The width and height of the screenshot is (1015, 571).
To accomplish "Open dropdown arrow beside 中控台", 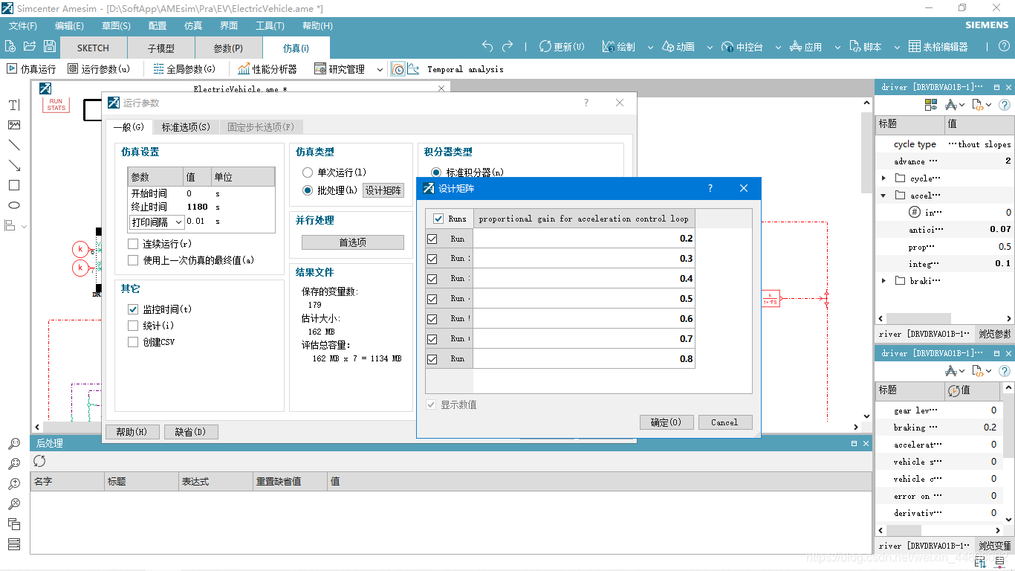I will [778, 48].
